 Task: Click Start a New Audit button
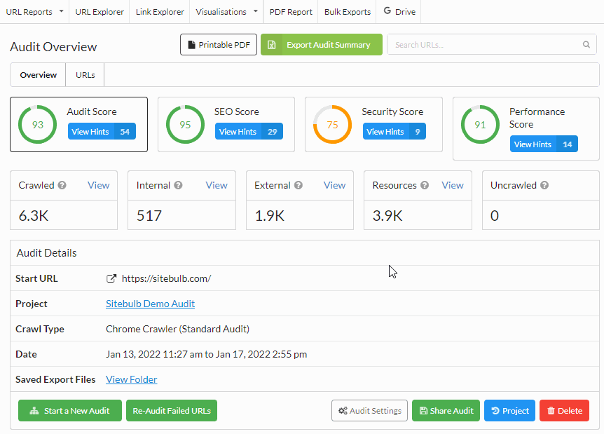(x=70, y=410)
